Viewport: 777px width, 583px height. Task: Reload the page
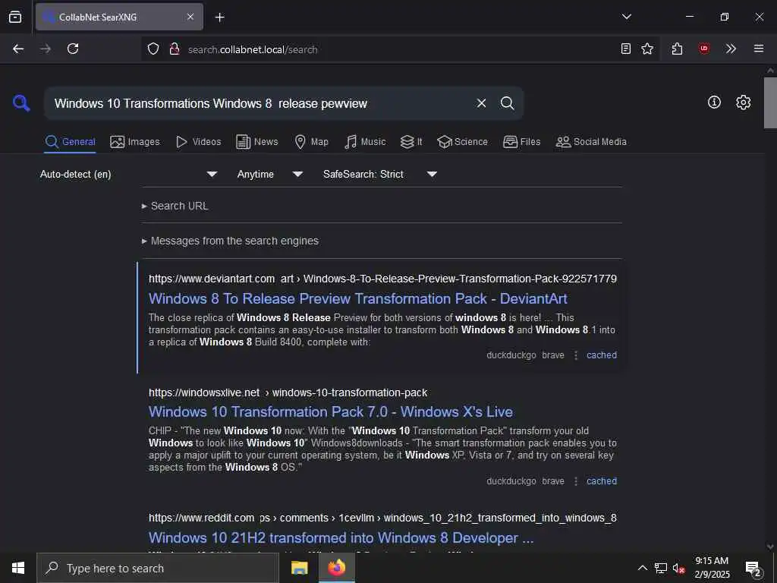pyautogui.click(x=73, y=49)
